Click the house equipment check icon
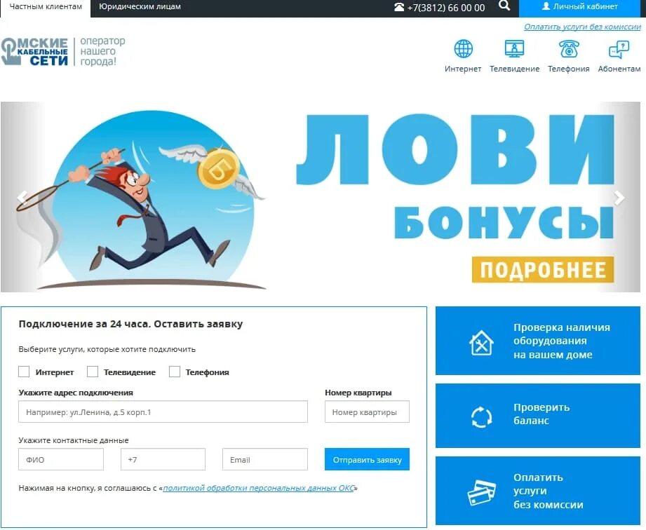This screenshot has width=646, height=530. click(x=481, y=343)
